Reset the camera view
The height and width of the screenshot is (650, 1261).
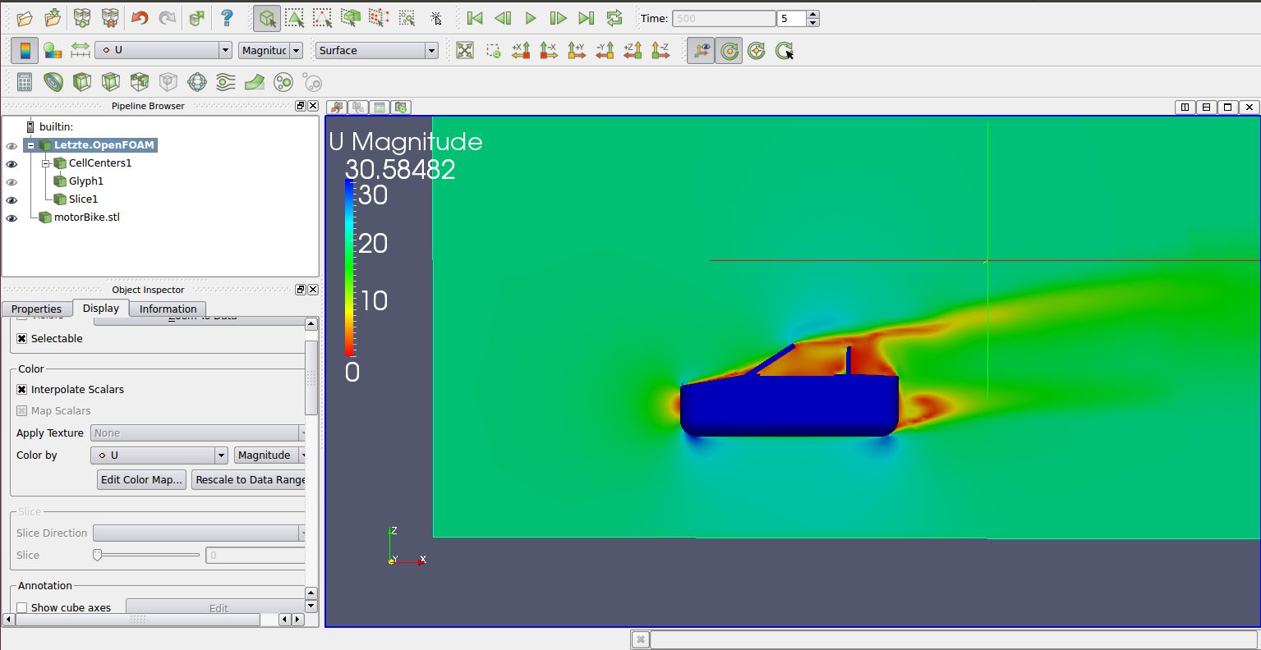pyautogui.click(x=465, y=51)
